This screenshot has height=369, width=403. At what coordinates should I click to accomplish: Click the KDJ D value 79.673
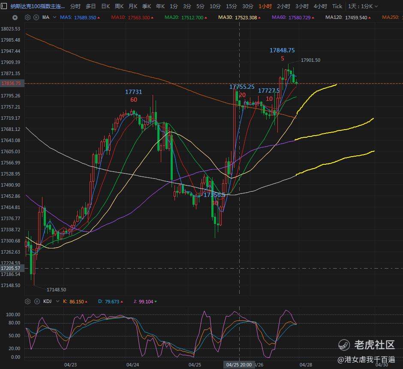[x=112, y=301]
